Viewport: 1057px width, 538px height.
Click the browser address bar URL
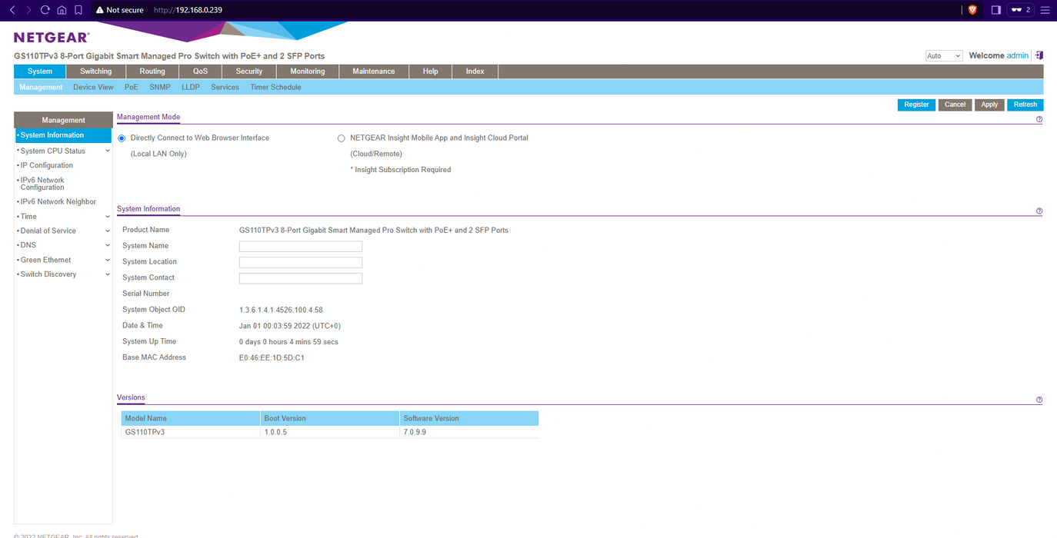pos(188,10)
